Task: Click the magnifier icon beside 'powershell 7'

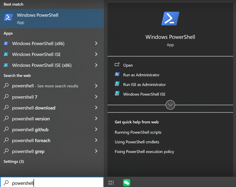Action: pyautogui.click(x=6, y=97)
